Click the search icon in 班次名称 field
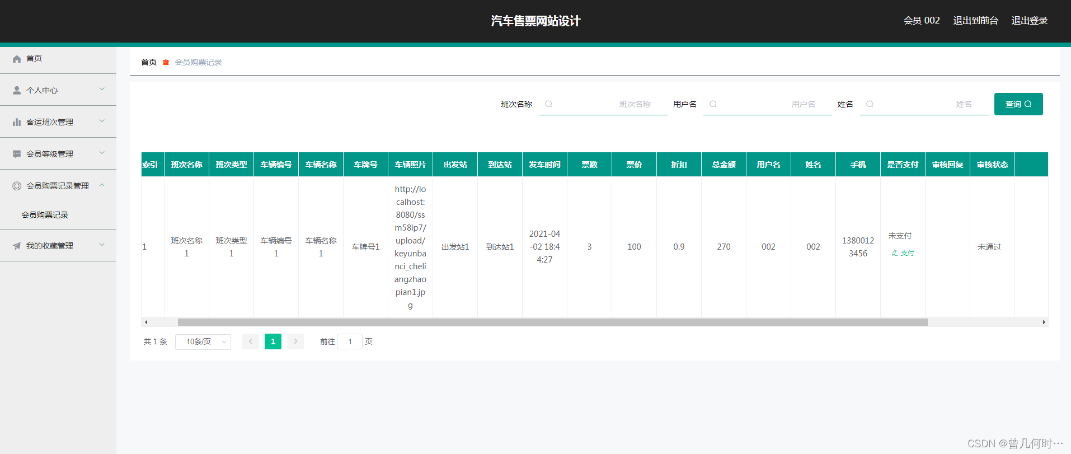 click(548, 104)
